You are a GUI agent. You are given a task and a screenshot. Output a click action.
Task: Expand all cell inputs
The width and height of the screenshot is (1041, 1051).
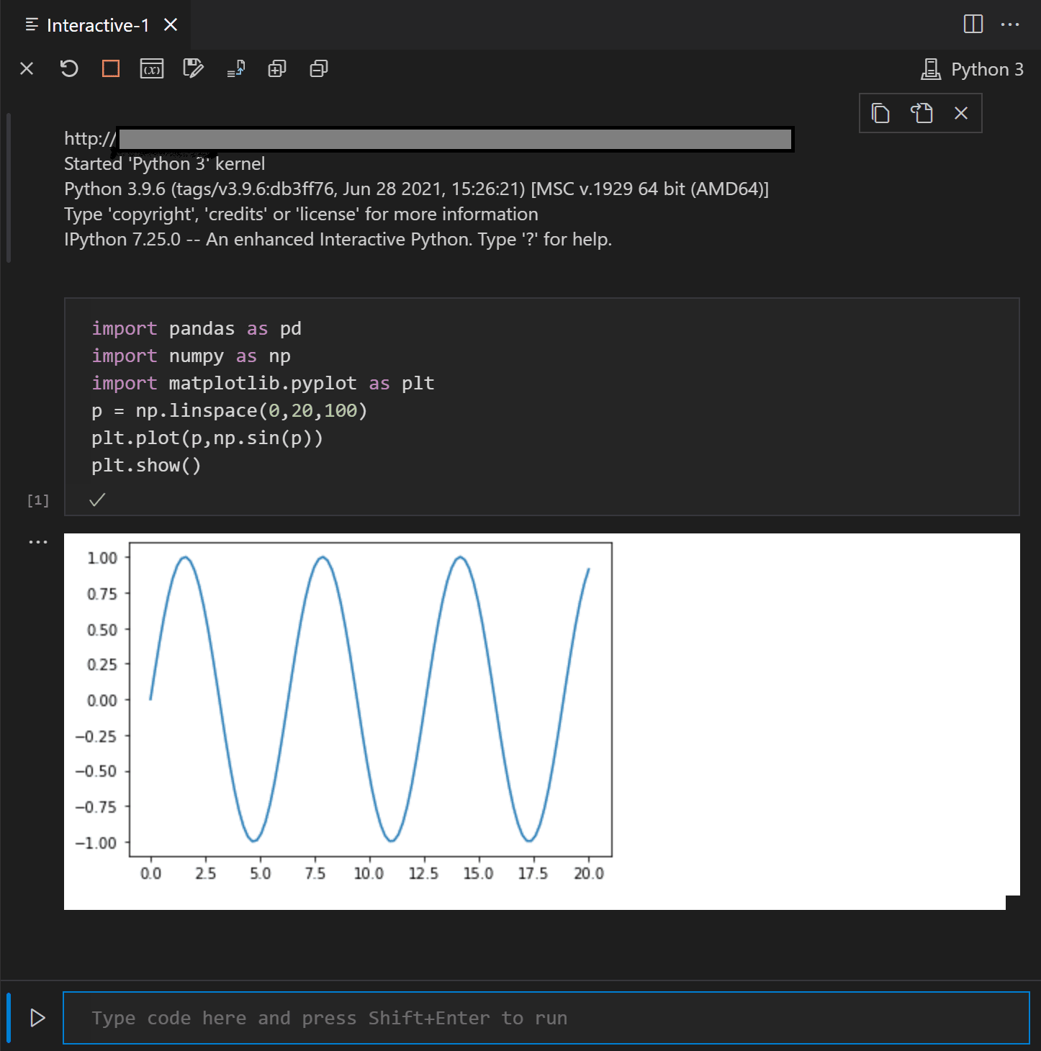point(277,68)
